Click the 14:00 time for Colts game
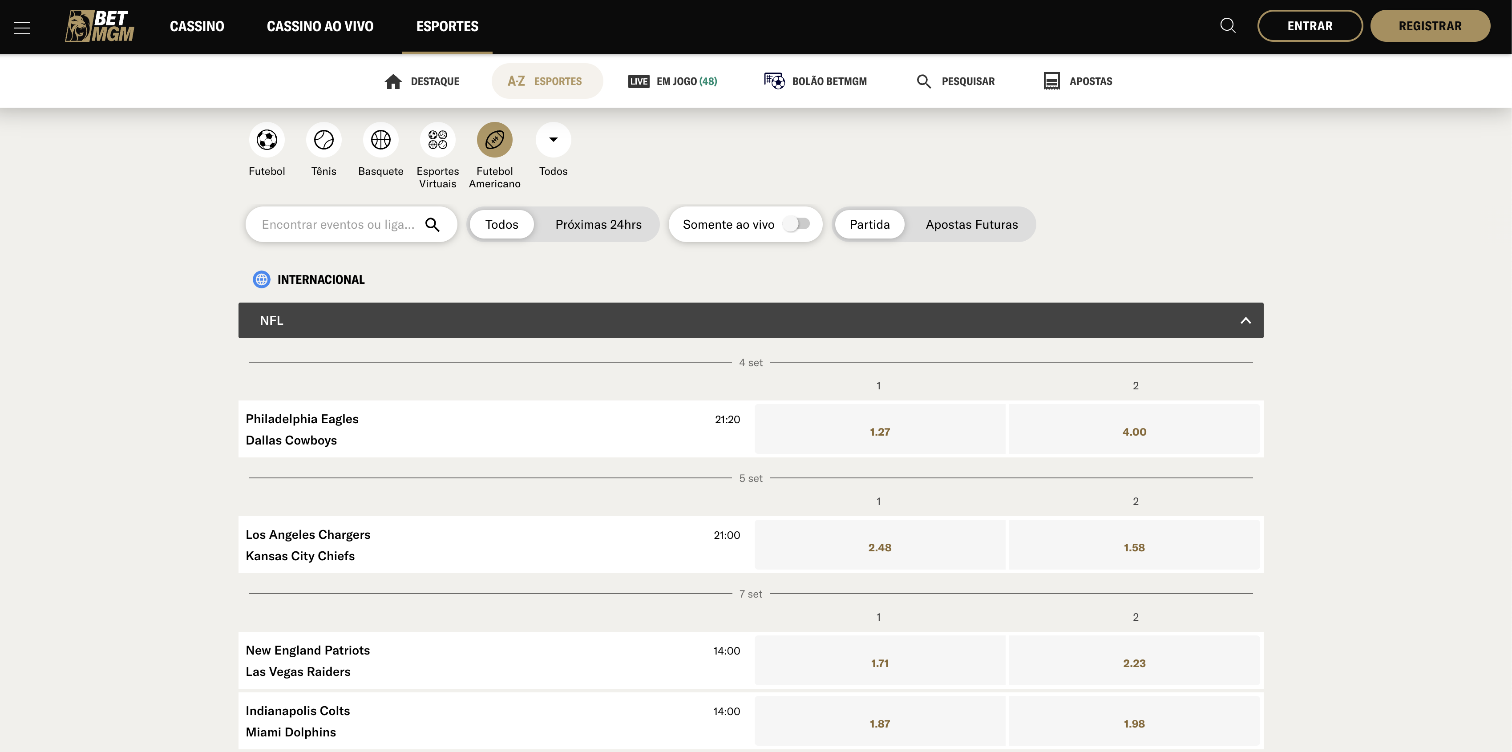Screen dimensions: 1512x752 727,711
